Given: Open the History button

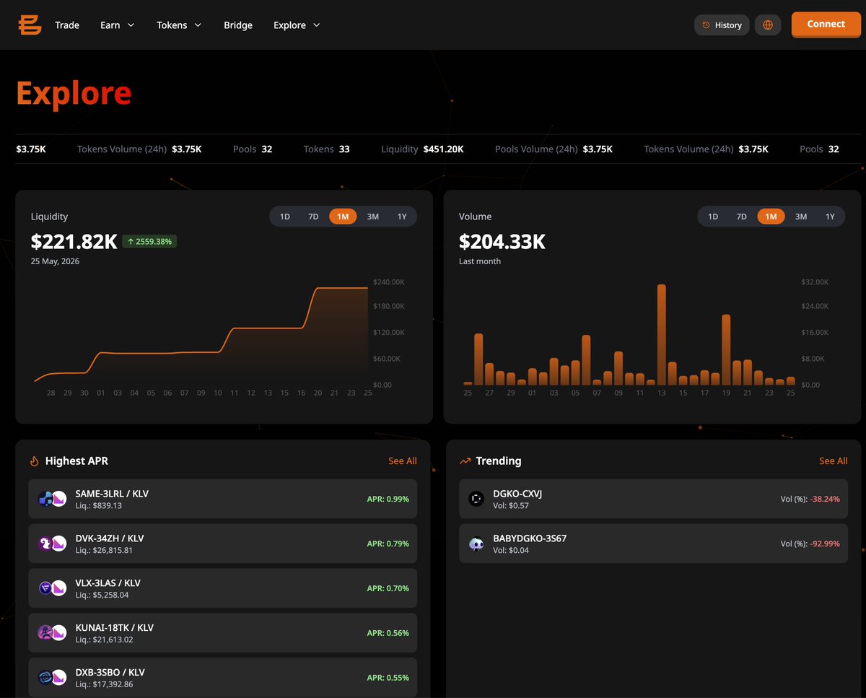Looking at the screenshot, I should 722,25.
